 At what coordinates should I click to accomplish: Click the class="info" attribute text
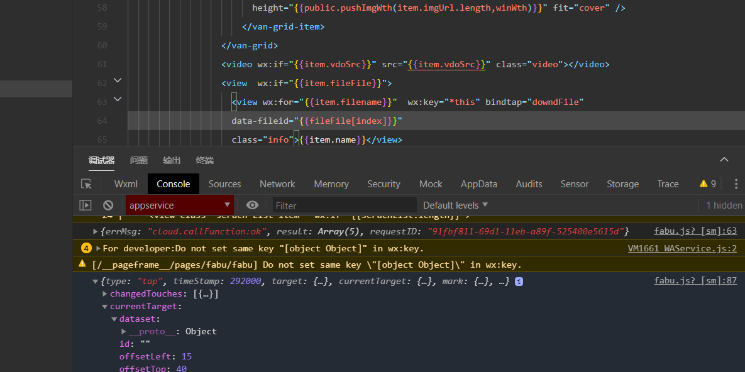262,139
